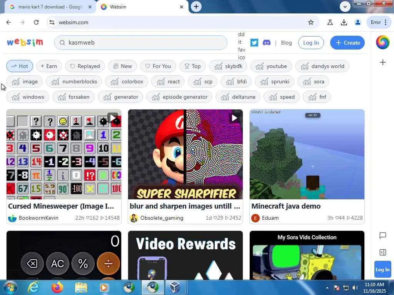
Task: Choose the scp trending tag
Action: 202,81
